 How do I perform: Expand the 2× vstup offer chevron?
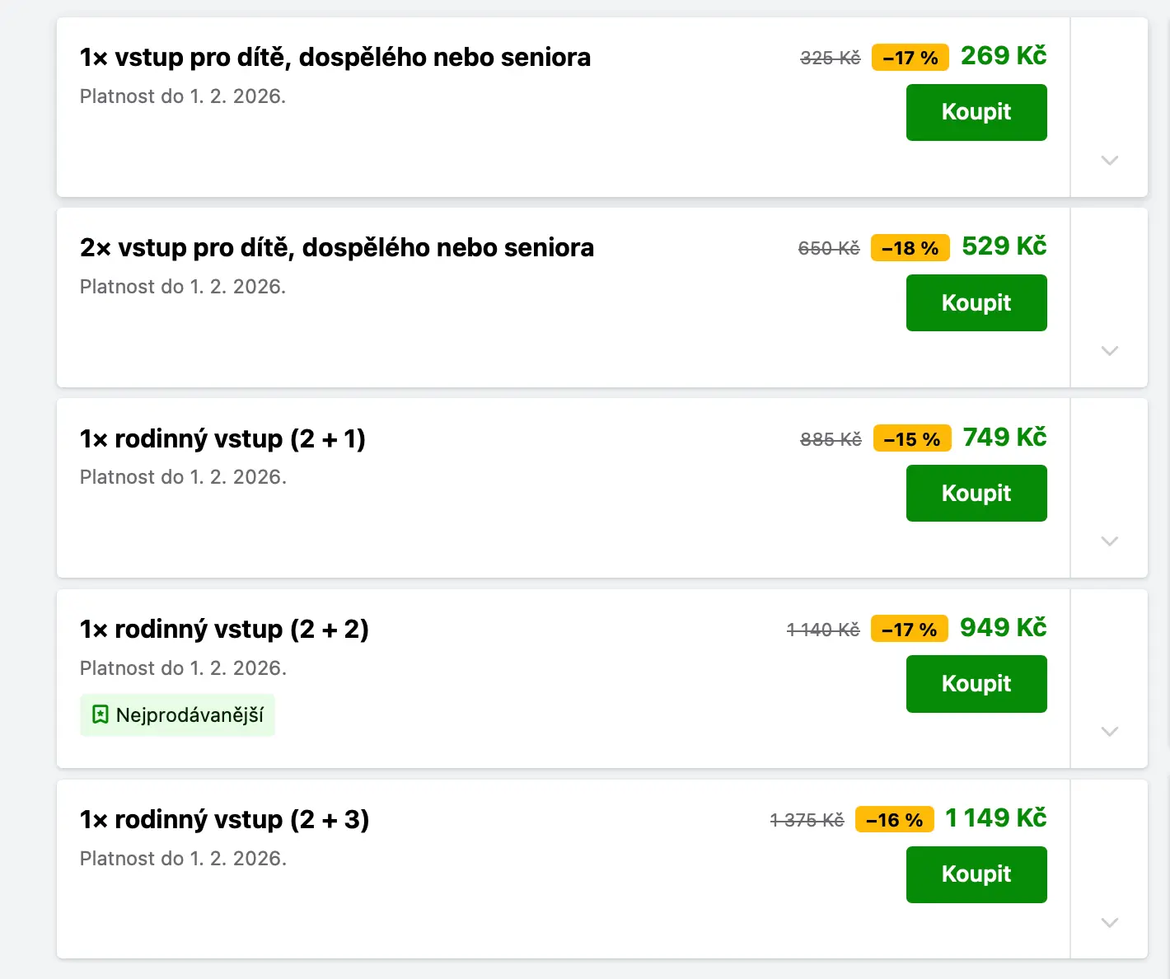(1109, 350)
